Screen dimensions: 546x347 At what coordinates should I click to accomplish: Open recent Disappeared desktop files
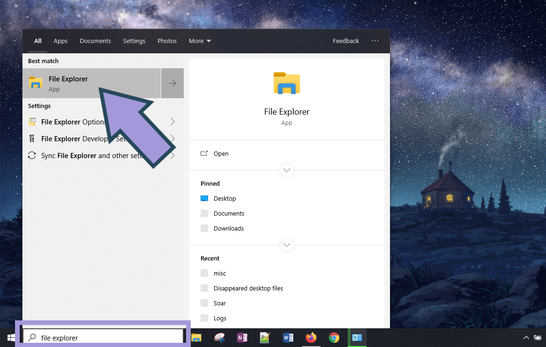coord(248,288)
